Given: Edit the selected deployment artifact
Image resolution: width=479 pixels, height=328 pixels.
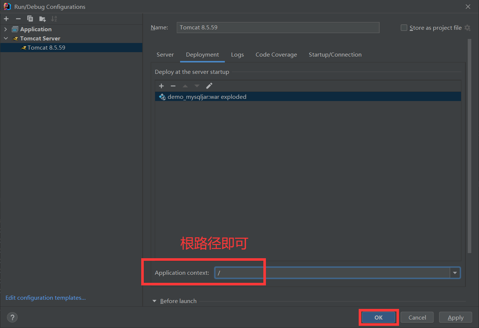Looking at the screenshot, I should (209, 86).
